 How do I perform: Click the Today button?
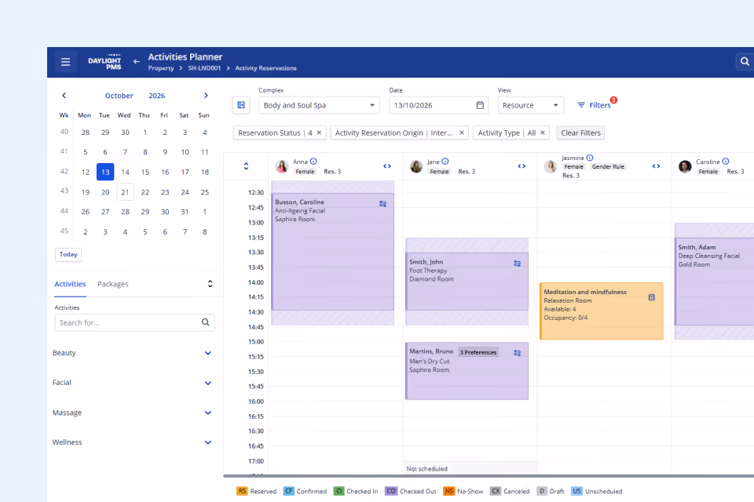pos(68,254)
